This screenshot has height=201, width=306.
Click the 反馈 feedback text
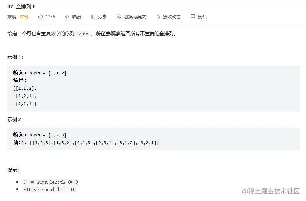(202, 17)
